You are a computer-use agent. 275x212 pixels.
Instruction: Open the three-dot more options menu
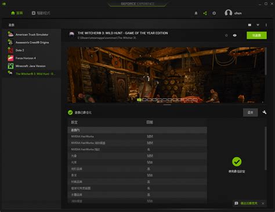pyautogui.click(x=266, y=25)
